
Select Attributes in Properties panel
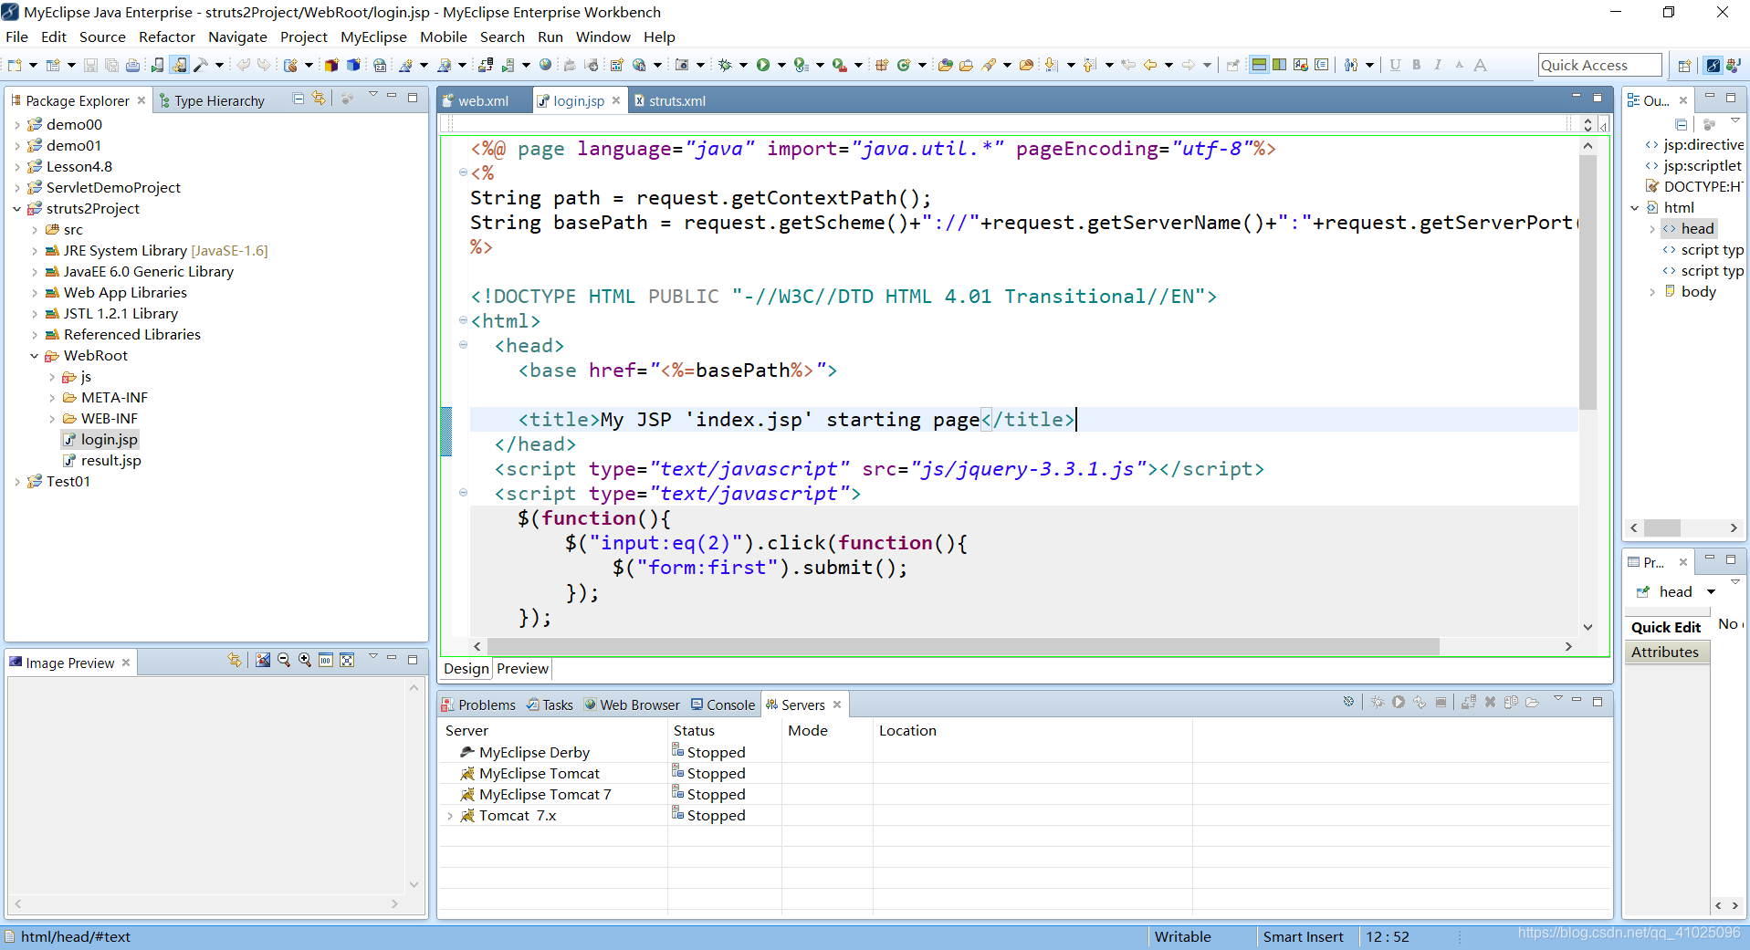click(1665, 652)
